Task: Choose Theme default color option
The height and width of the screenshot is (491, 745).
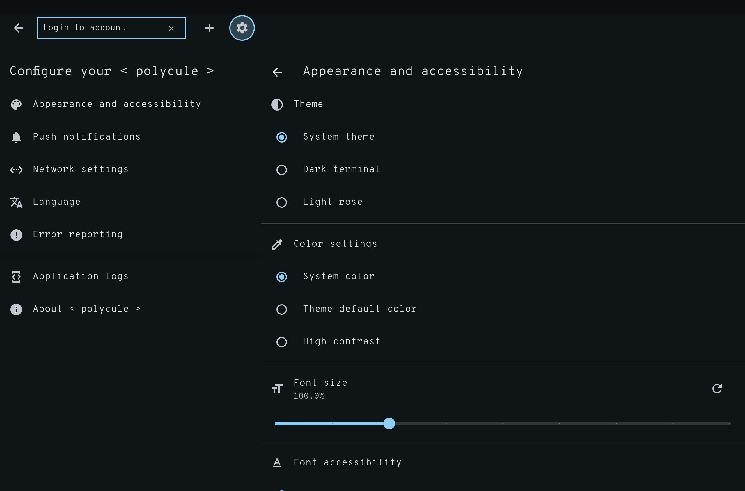Action: (x=282, y=309)
